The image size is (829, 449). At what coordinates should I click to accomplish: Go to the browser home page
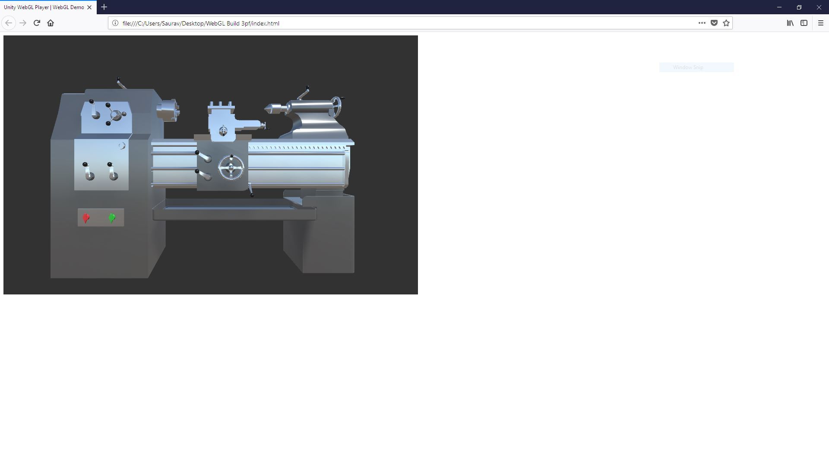coord(51,23)
